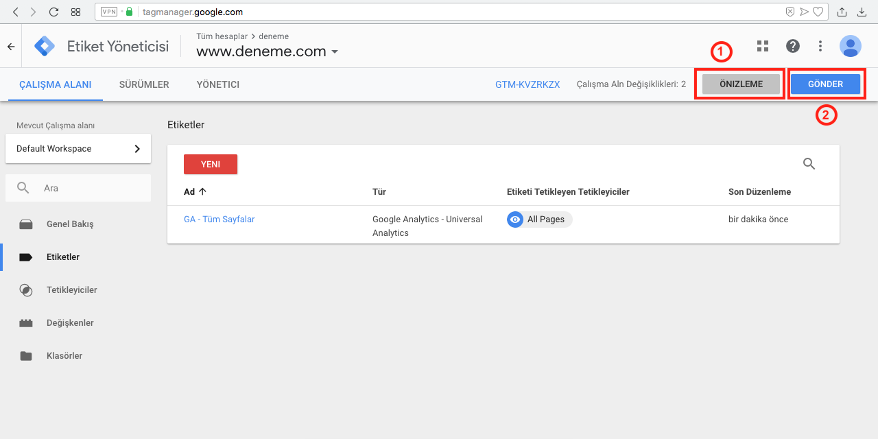The width and height of the screenshot is (878, 439).
Task: Click the deneme account breadcrumb
Action: pos(274,36)
